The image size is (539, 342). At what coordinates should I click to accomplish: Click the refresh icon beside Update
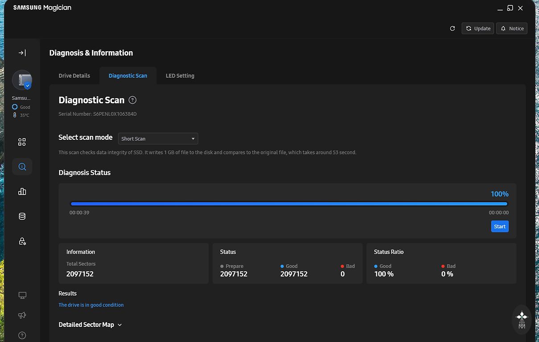coord(453,28)
